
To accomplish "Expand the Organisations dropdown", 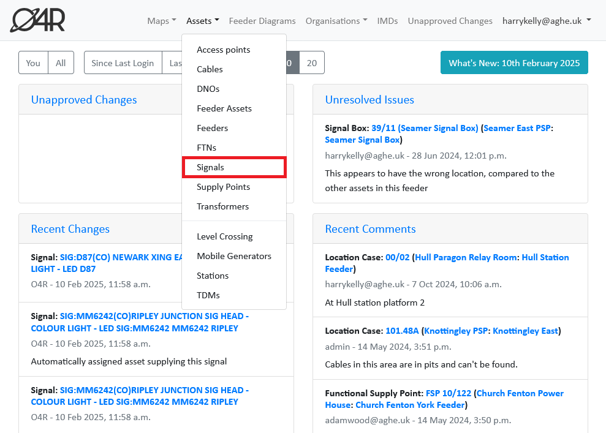I will (x=336, y=21).
